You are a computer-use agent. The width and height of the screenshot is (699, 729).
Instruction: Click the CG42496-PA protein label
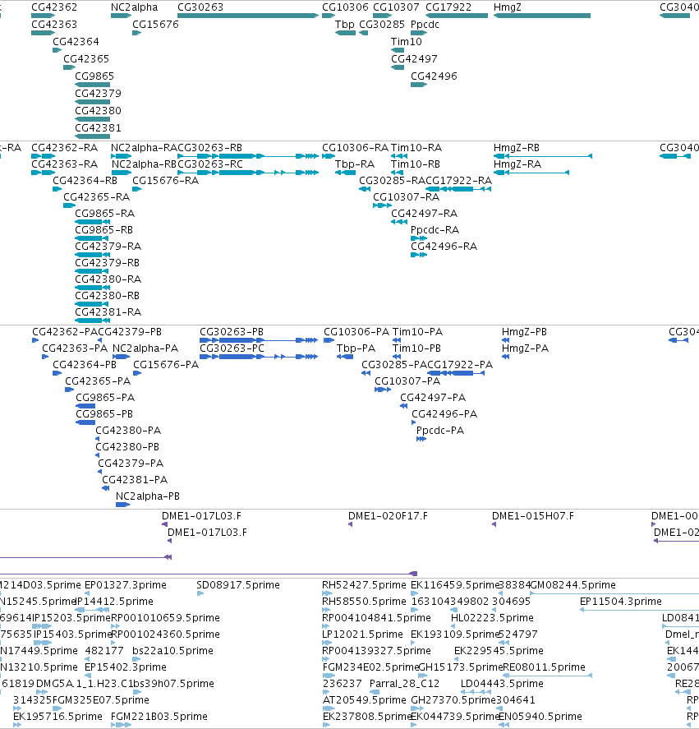pos(444,413)
